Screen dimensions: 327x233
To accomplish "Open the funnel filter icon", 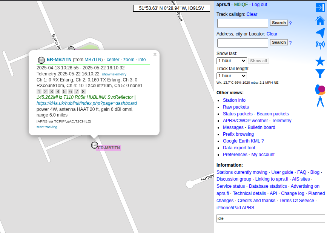I will click(x=320, y=74).
